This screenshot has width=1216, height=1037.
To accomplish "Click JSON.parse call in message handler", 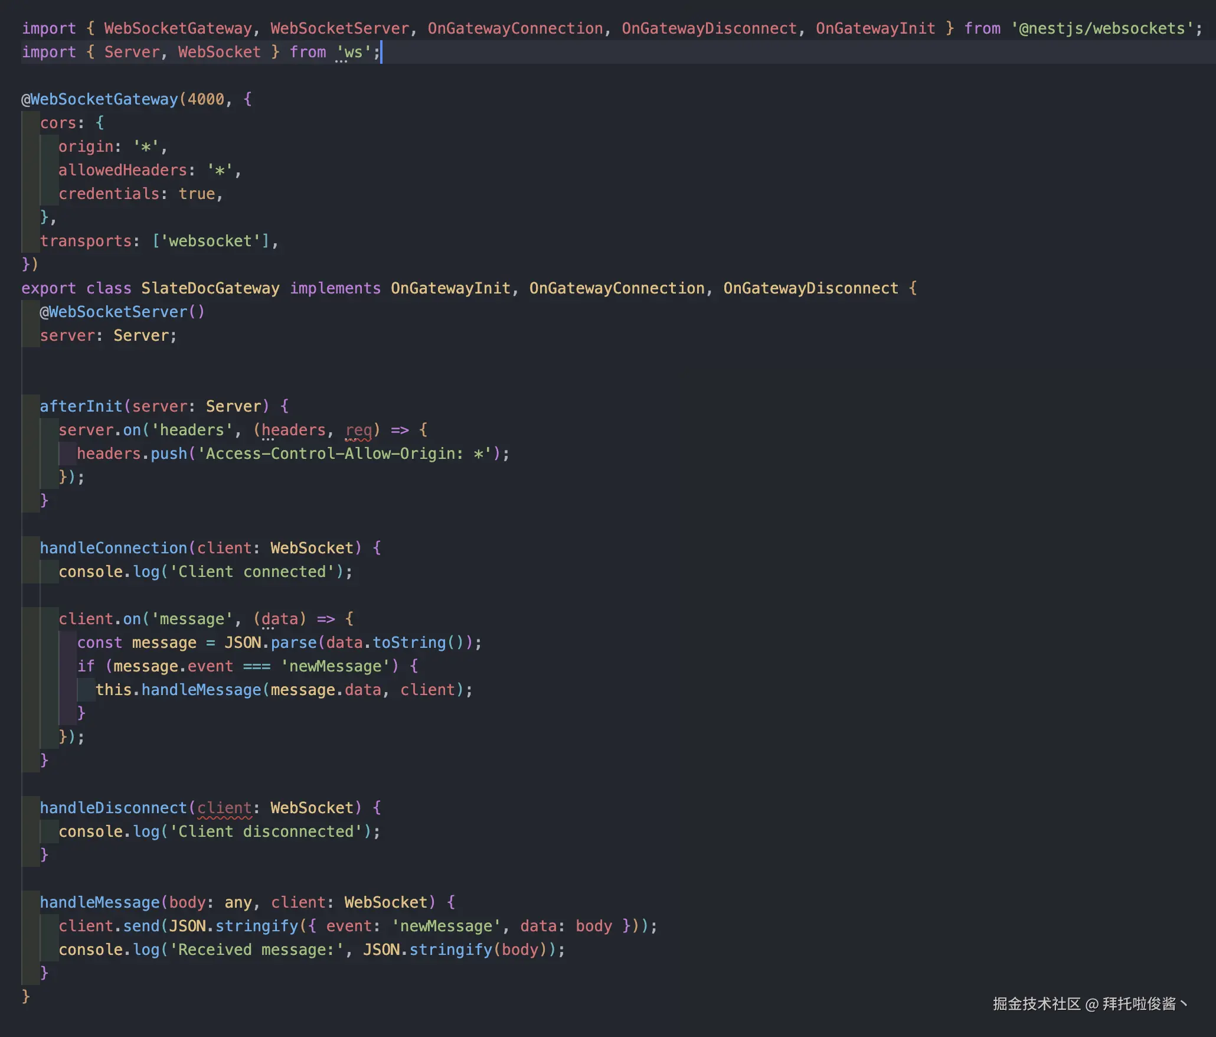I will (x=270, y=643).
